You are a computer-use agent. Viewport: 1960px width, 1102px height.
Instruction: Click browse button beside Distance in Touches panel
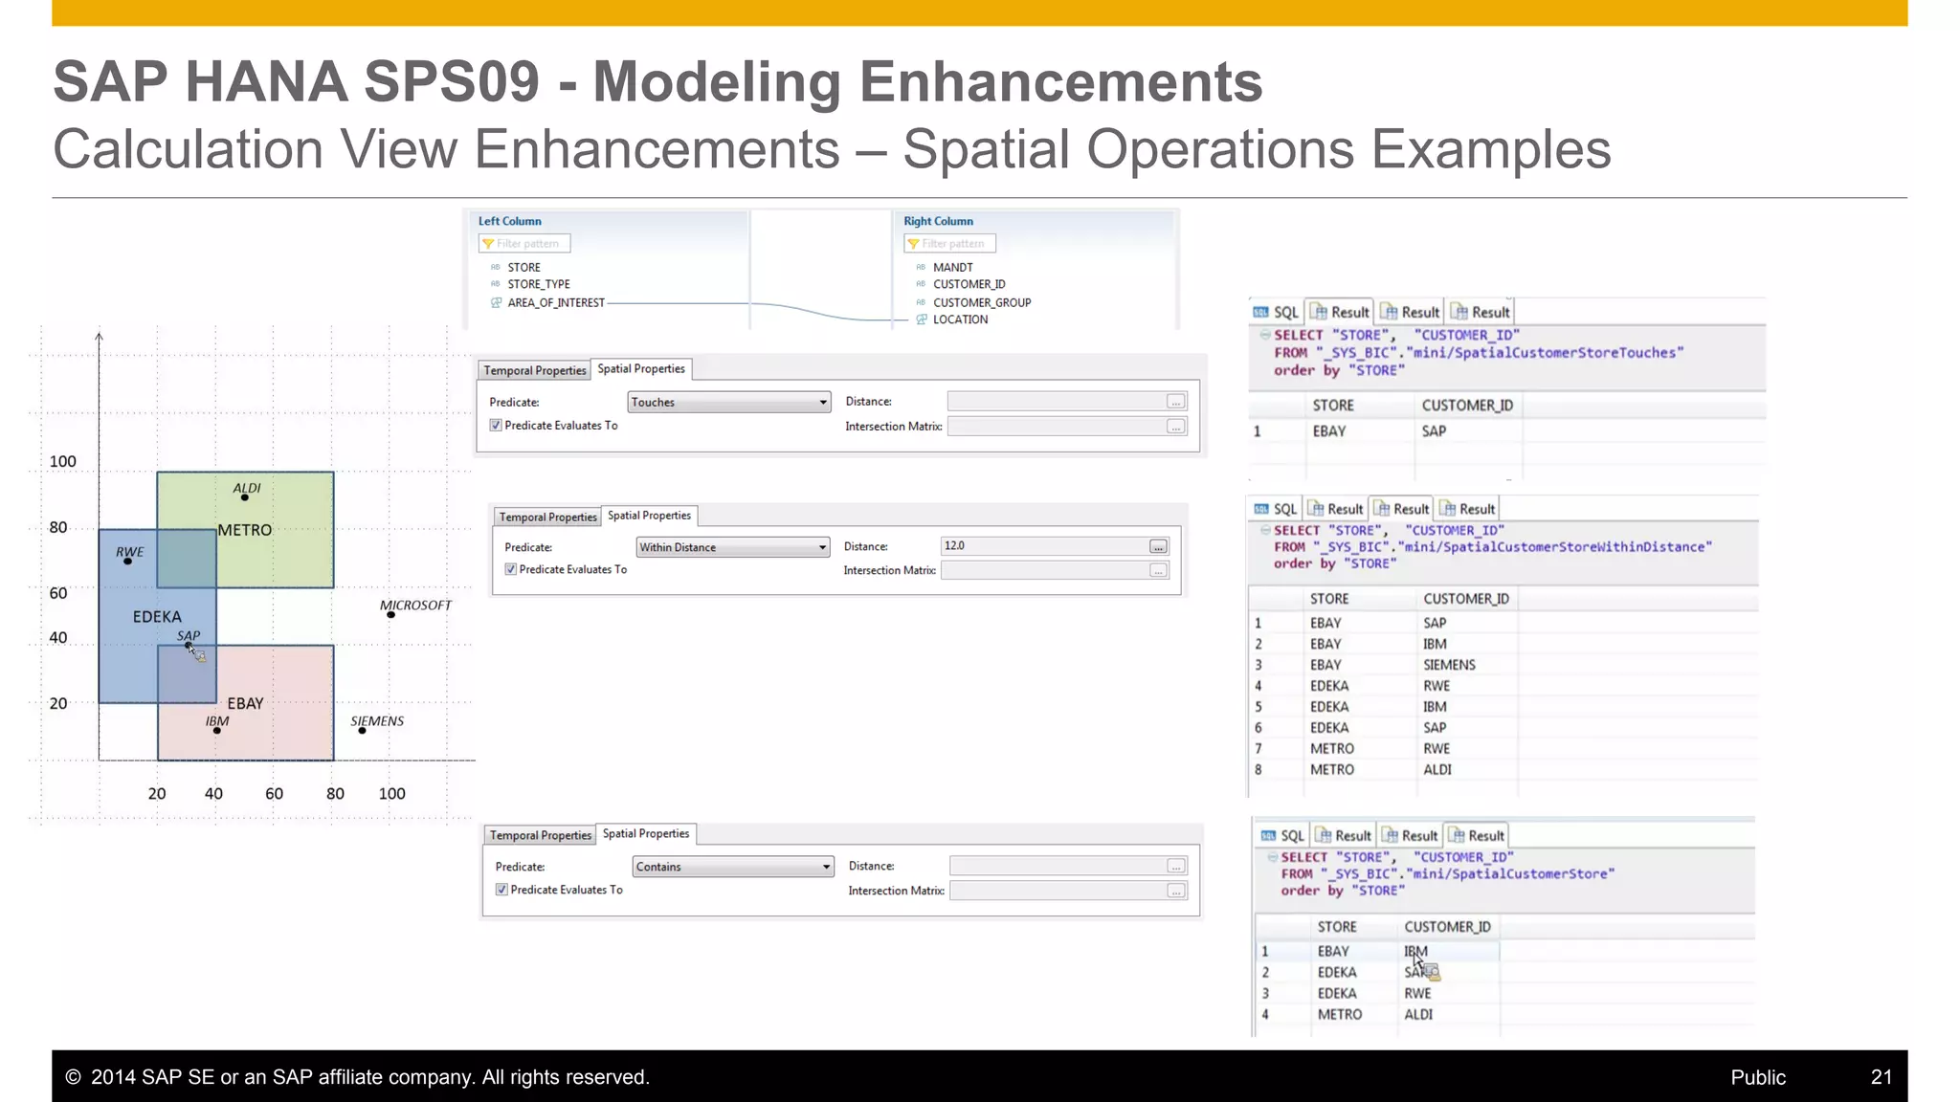(1176, 402)
